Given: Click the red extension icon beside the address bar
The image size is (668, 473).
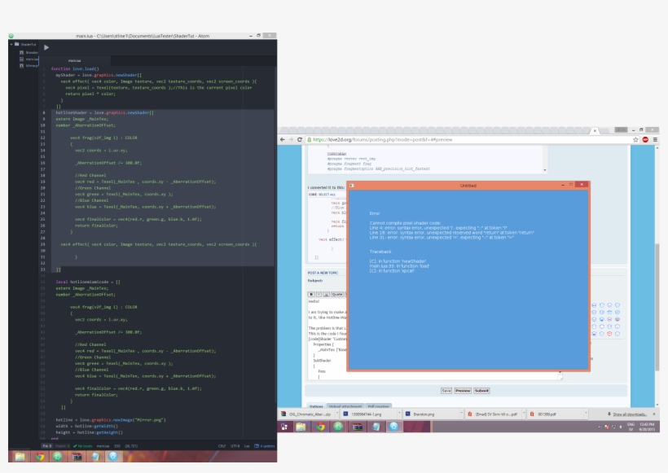Looking at the screenshot, I should coord(646,139).
